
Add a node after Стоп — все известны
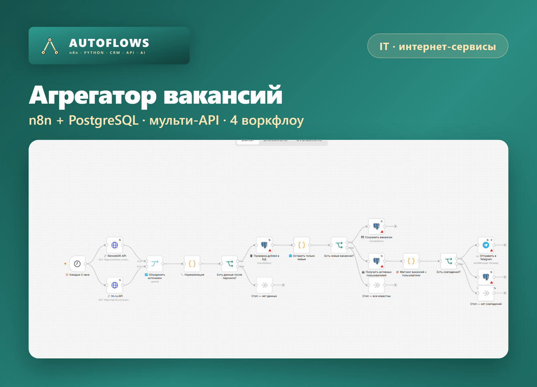[x=396, y=285]
